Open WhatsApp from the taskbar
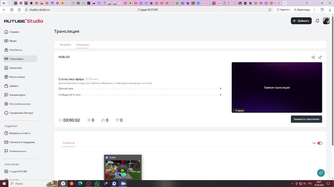334x187 pixels. pos(97,184)
